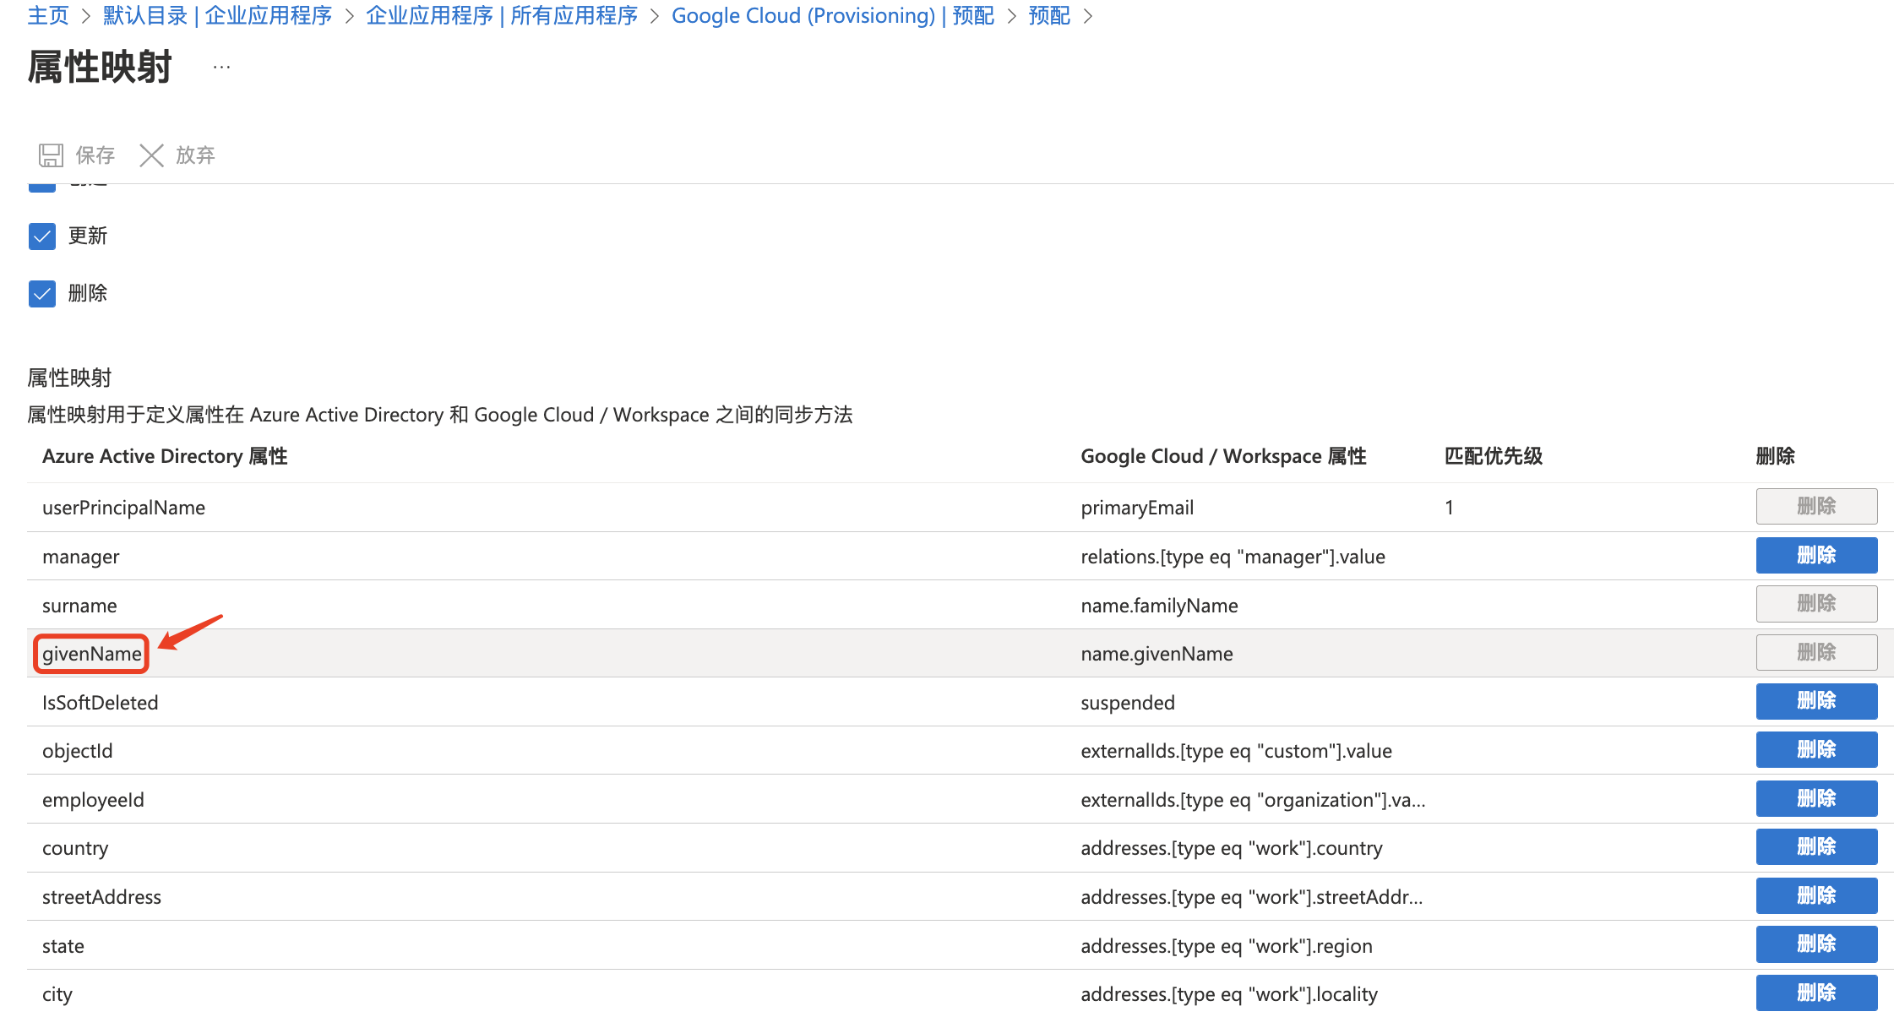Screen dimensions: 1894x1017
Task: Delete the state mapping row
Action: click(x=1816, y=944)
